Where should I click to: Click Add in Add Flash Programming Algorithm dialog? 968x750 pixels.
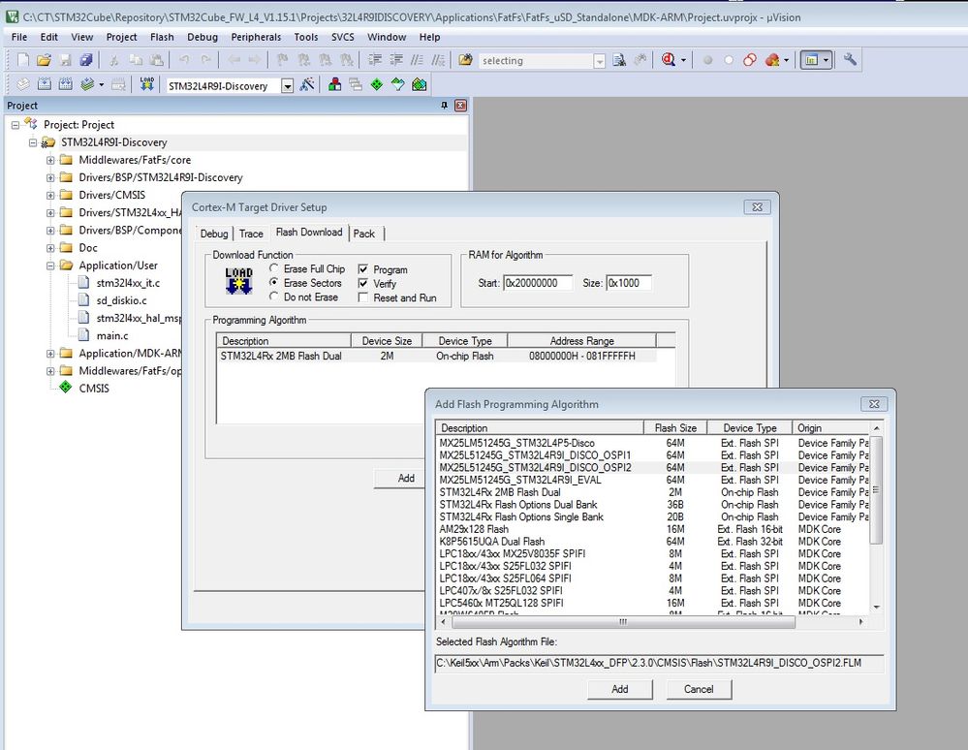620,689
